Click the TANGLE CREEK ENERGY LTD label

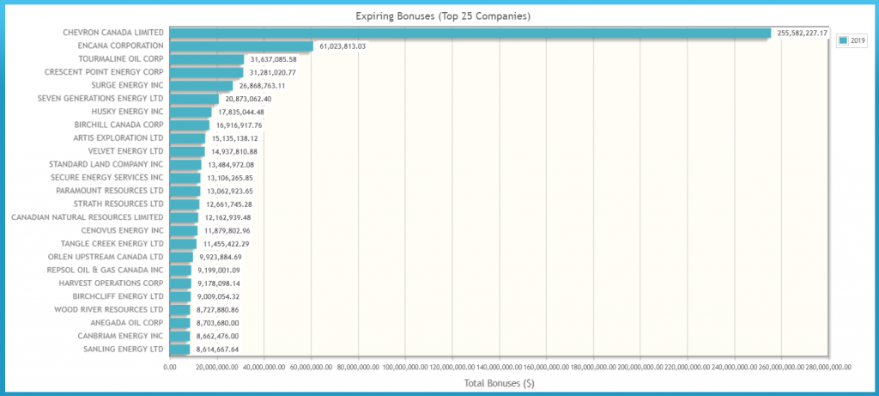112,243
